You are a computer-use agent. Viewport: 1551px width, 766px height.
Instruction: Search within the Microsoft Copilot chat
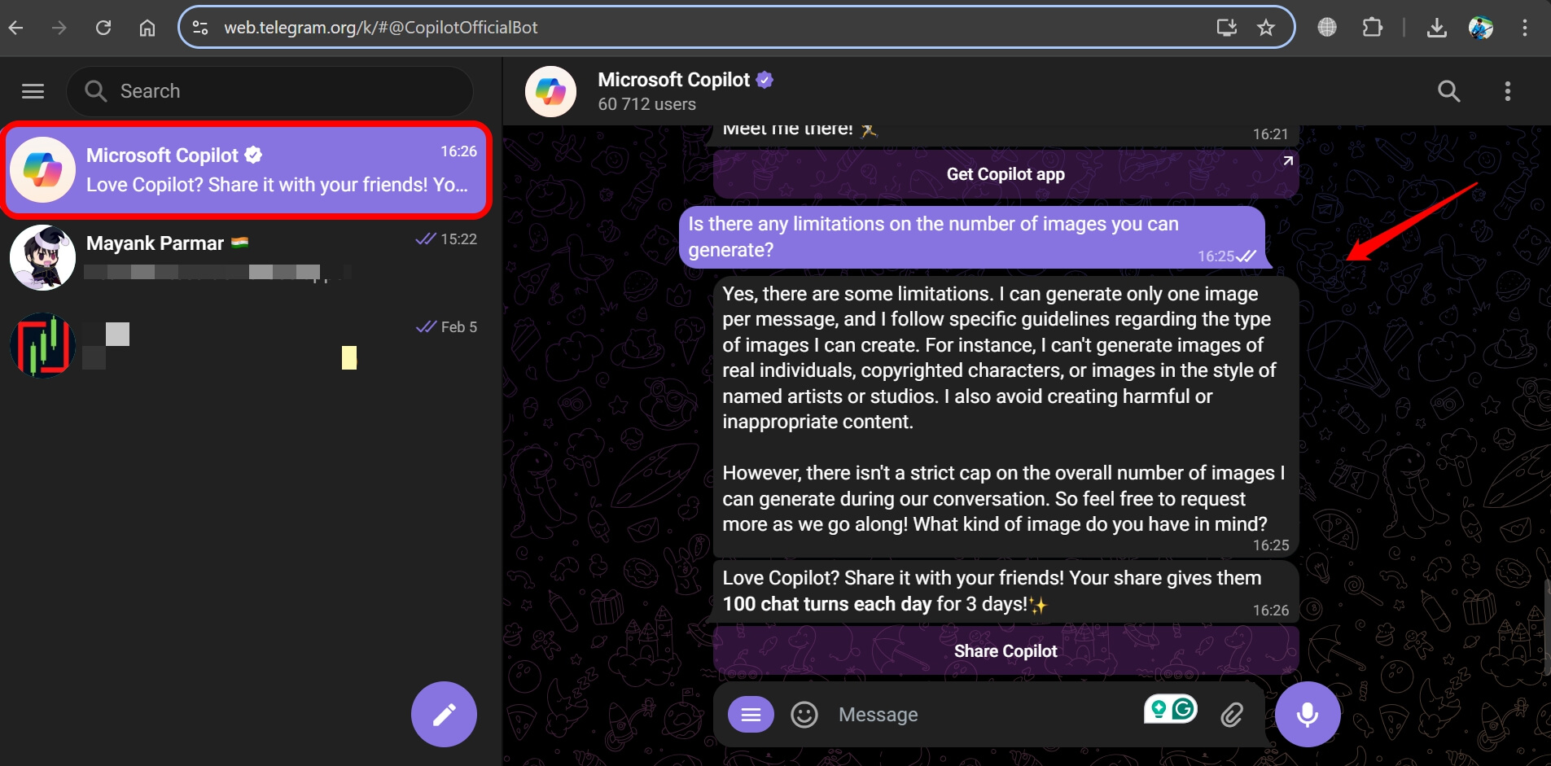point(1448,91)
